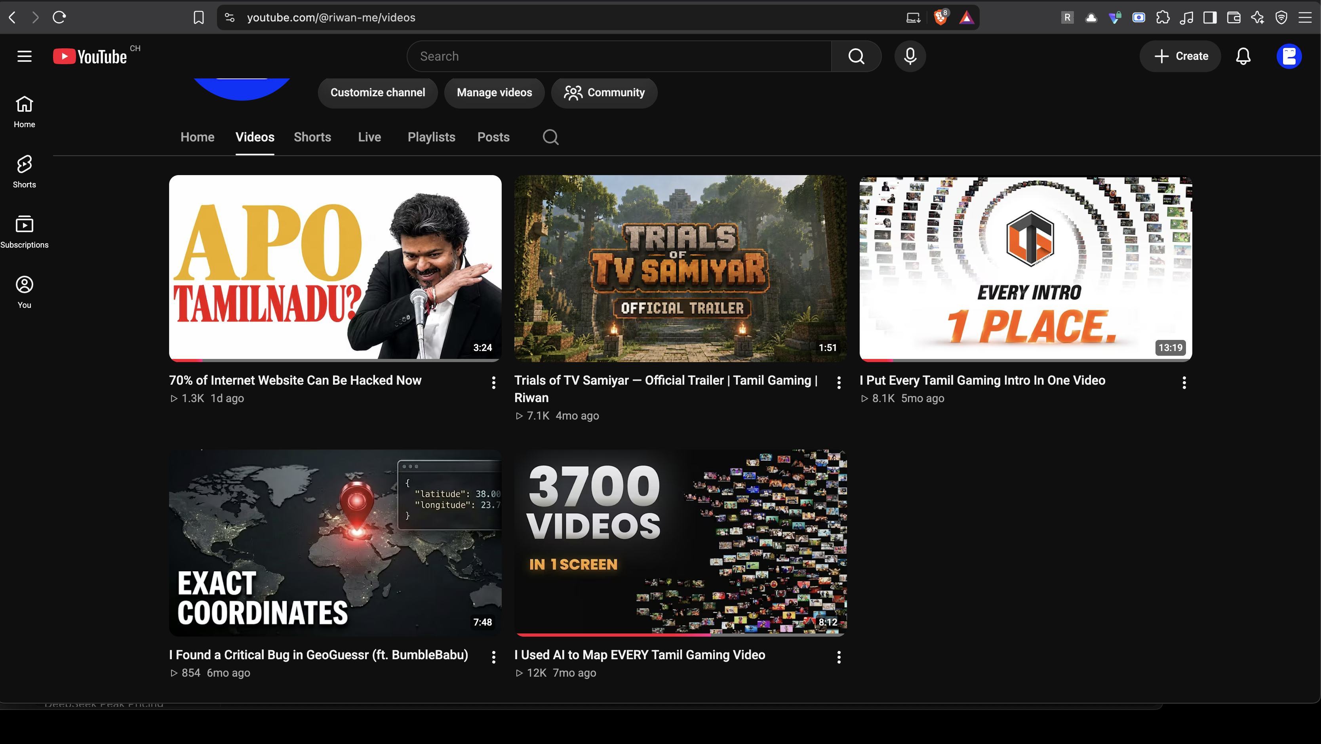1321x744 pixels.
Task: Open options for Trials of TV Samiyar video
Action: (x=839, y=382)
